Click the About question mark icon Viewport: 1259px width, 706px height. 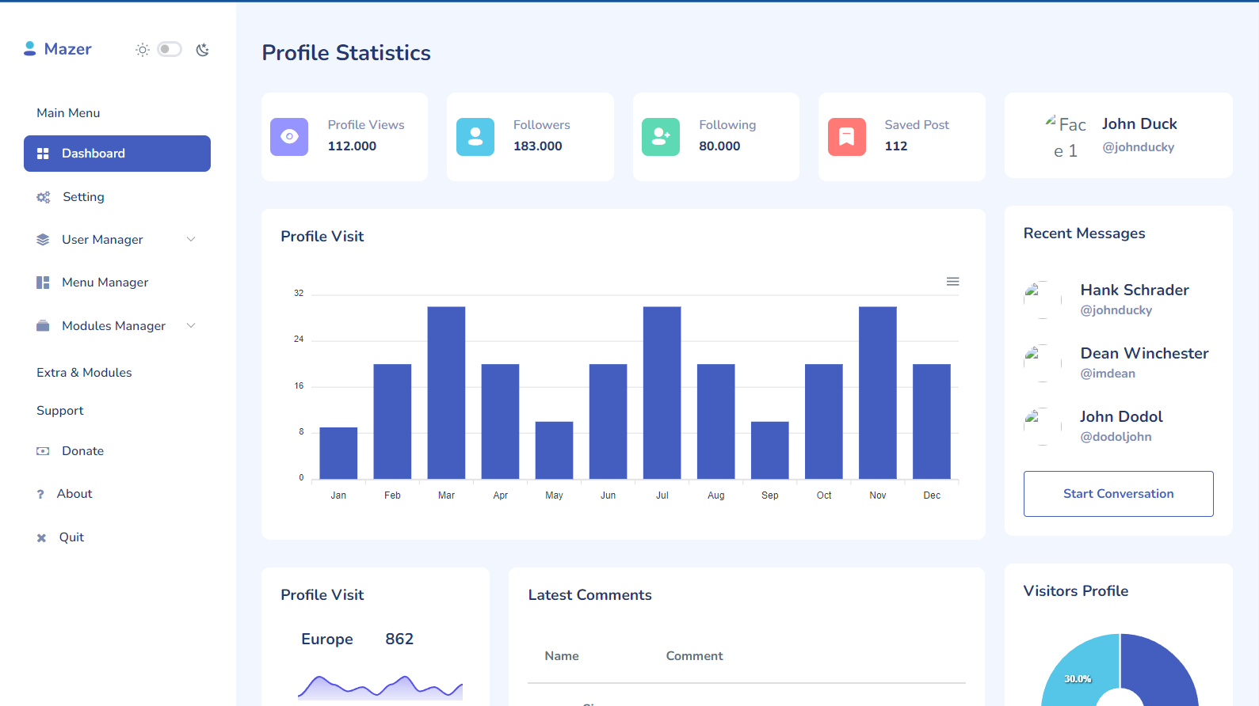(40, 495)
